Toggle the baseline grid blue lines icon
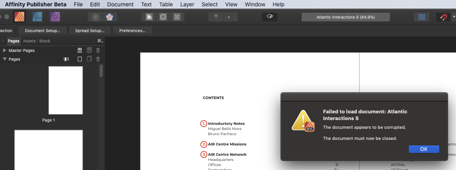The height and width of the screenshot is (170, 456). [x=422, y=17]
